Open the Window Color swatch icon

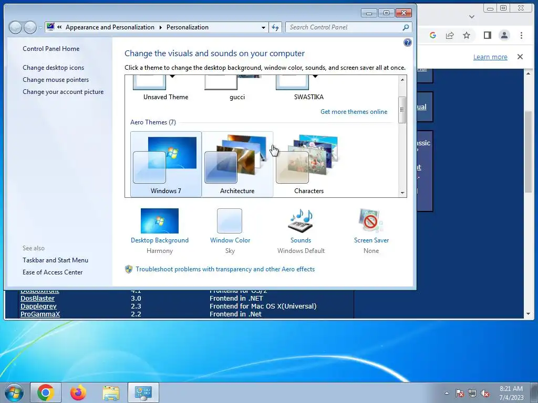pos(230,221)
